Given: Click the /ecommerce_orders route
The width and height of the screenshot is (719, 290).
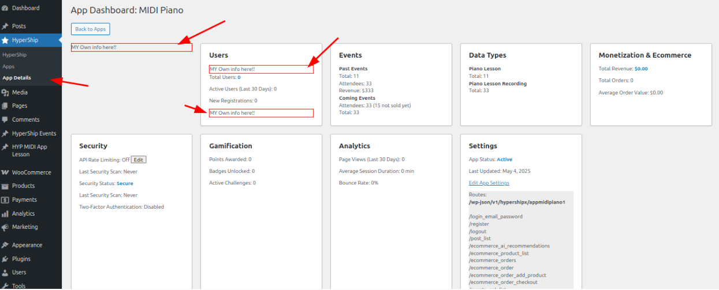Looking at the screenshot, I should pyautogui.click(x=492, y=261).
